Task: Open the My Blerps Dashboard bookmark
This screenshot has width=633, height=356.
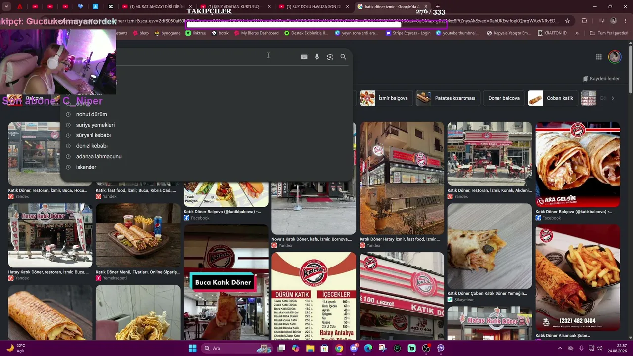Action: click(256, 33)
